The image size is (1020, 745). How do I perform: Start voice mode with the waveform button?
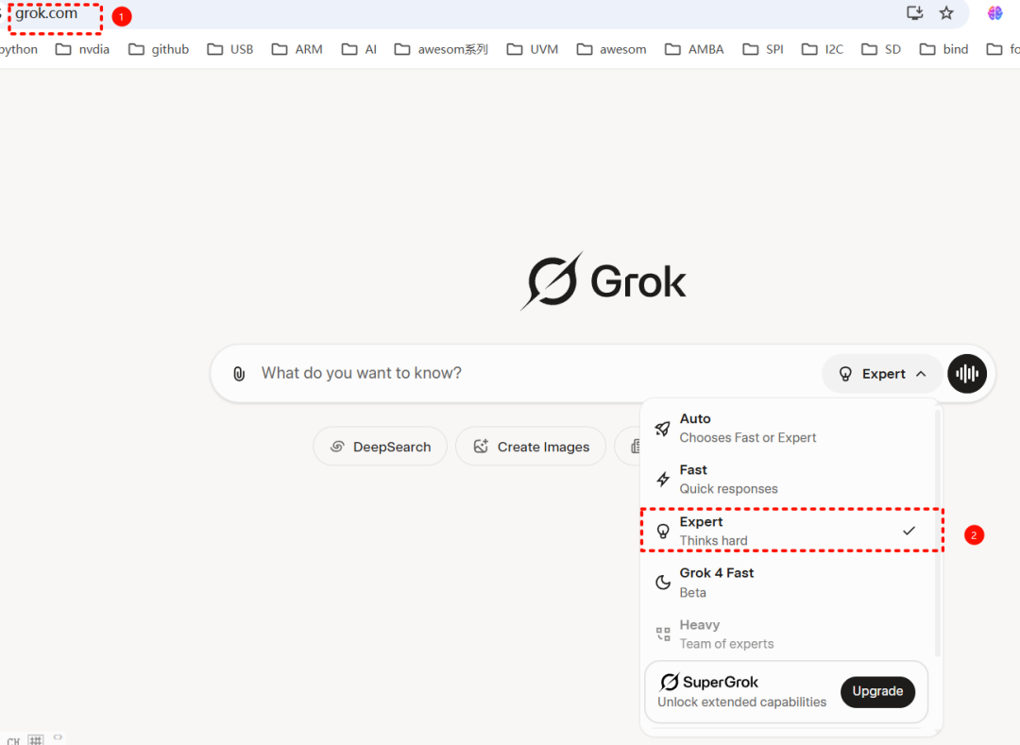[x=967, y=374]
